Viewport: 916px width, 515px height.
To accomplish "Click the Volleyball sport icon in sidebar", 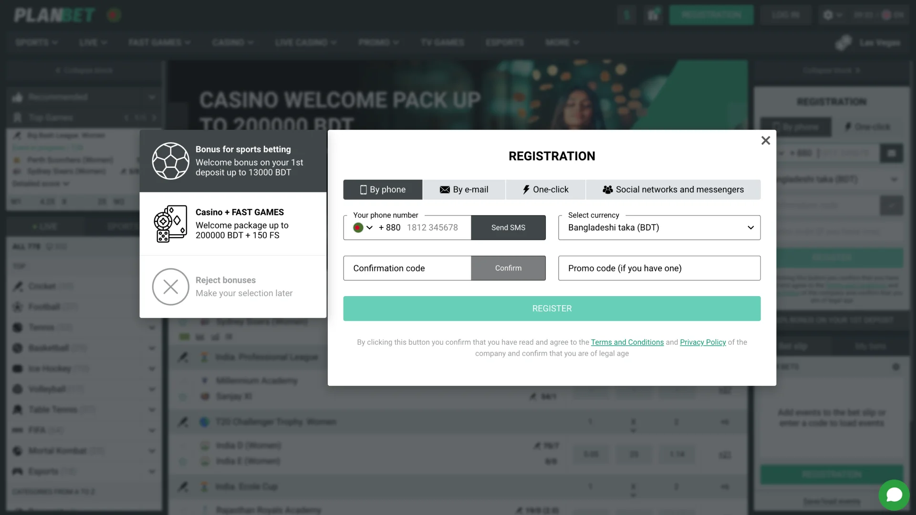I will tap(17, 389).
